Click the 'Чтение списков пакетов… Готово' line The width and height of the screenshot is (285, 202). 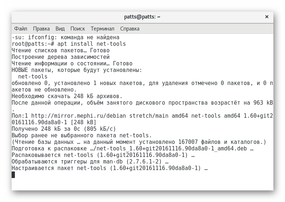[x=61, y=50]
